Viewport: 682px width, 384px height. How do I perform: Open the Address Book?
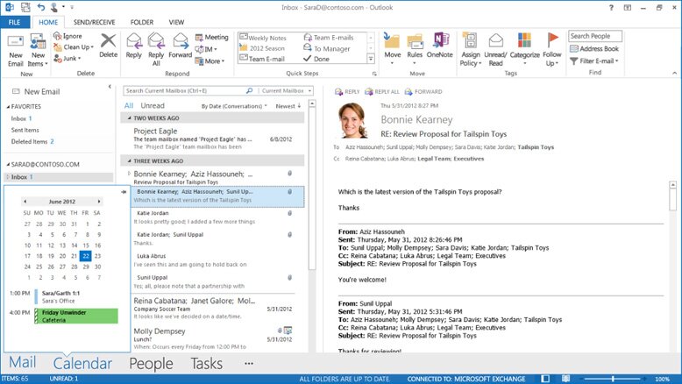point(594,49)
